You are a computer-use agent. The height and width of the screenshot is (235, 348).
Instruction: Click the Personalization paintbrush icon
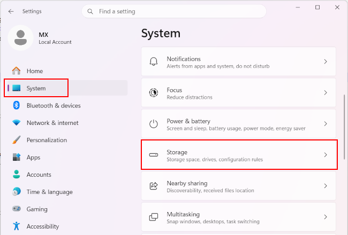[17, 140]
